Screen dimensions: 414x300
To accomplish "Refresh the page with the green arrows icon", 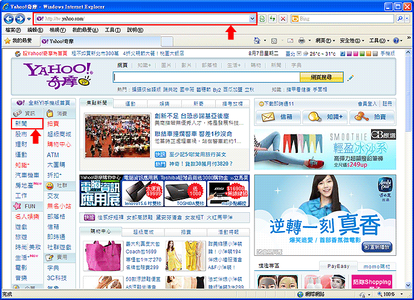I will [273, 19].
